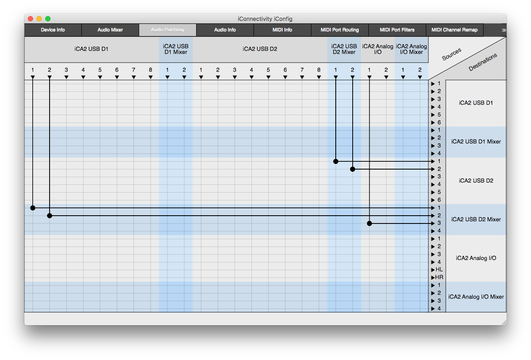Viewport: 531px width, 360px height.
Task: Switch to the Audio Mixer tab
Action: pyautogui.click(x=110, y=30)
